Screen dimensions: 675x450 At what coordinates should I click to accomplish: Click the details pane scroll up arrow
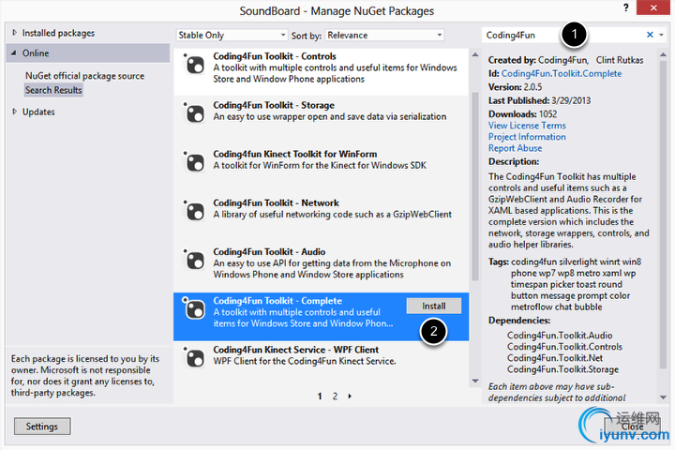pyautogui.click(x=663, y=54)
